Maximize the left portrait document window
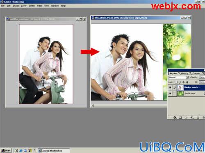The height and width of the screenshot is (153, 205). point(81,19)
